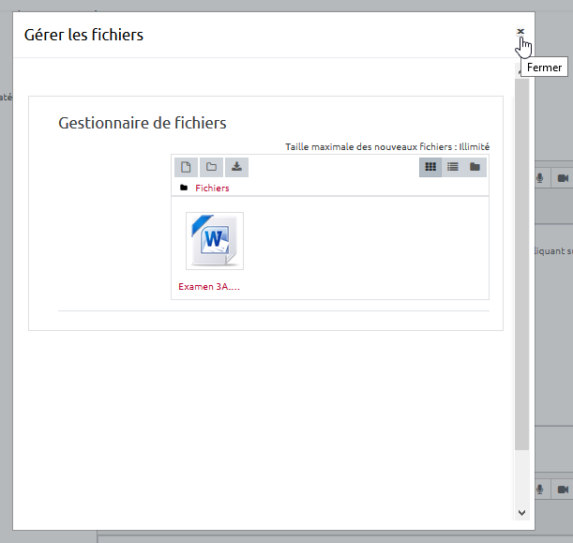Click the Gérer les fichiers dialog title
Screen dimensions: 573x543
(83, 36)
